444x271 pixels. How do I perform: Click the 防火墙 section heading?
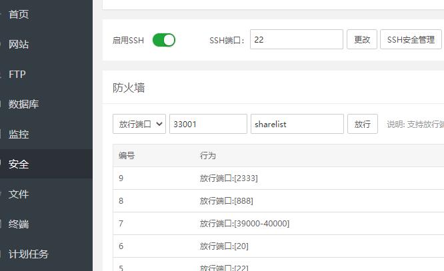(129, 88)
